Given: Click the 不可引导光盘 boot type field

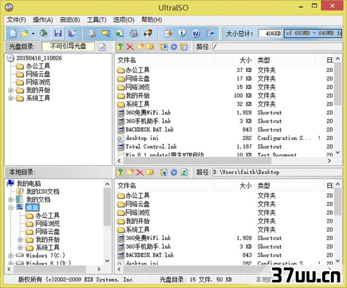Looking at the screenshot, I should coord(68,47).
